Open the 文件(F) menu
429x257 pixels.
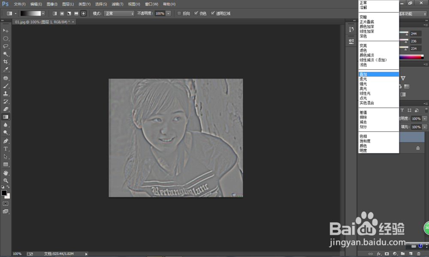(20, 4)
